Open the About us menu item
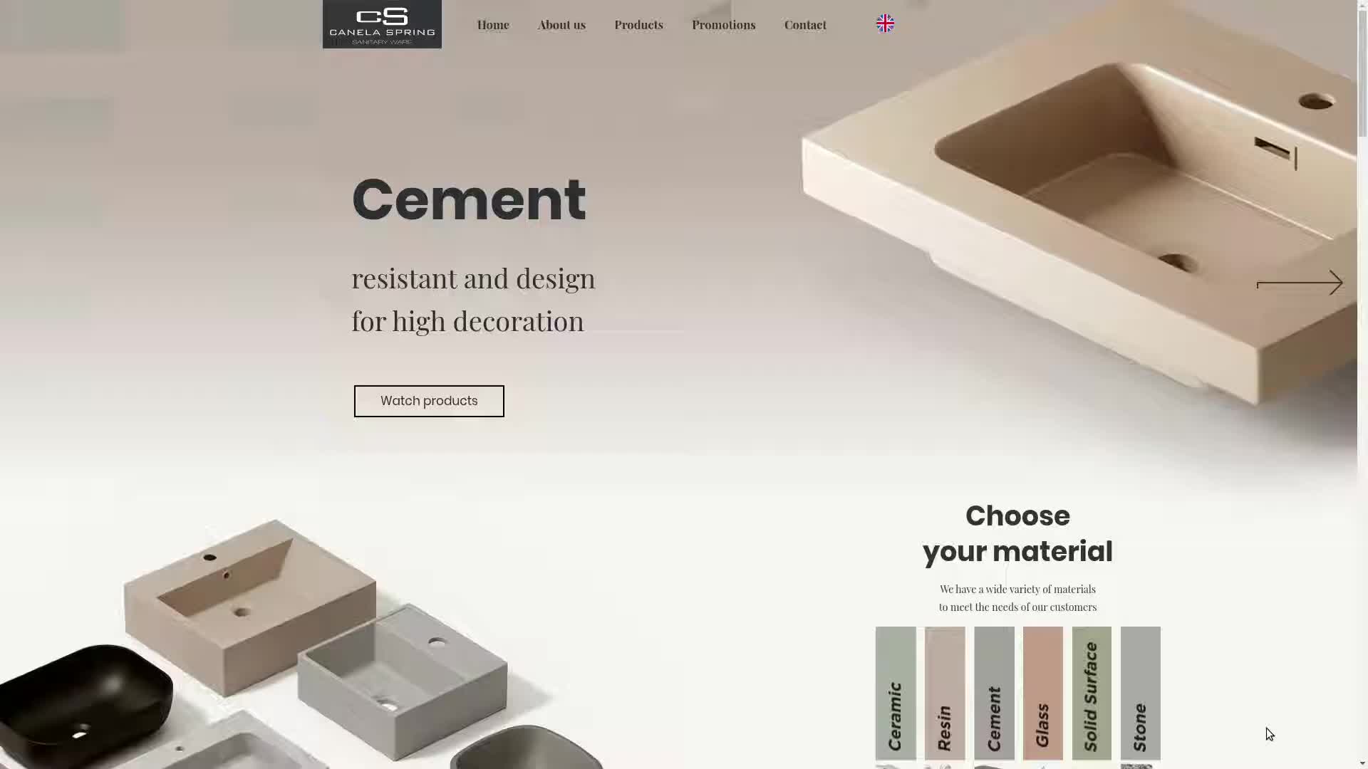The image size is (1368, 769). coord(561,23)
